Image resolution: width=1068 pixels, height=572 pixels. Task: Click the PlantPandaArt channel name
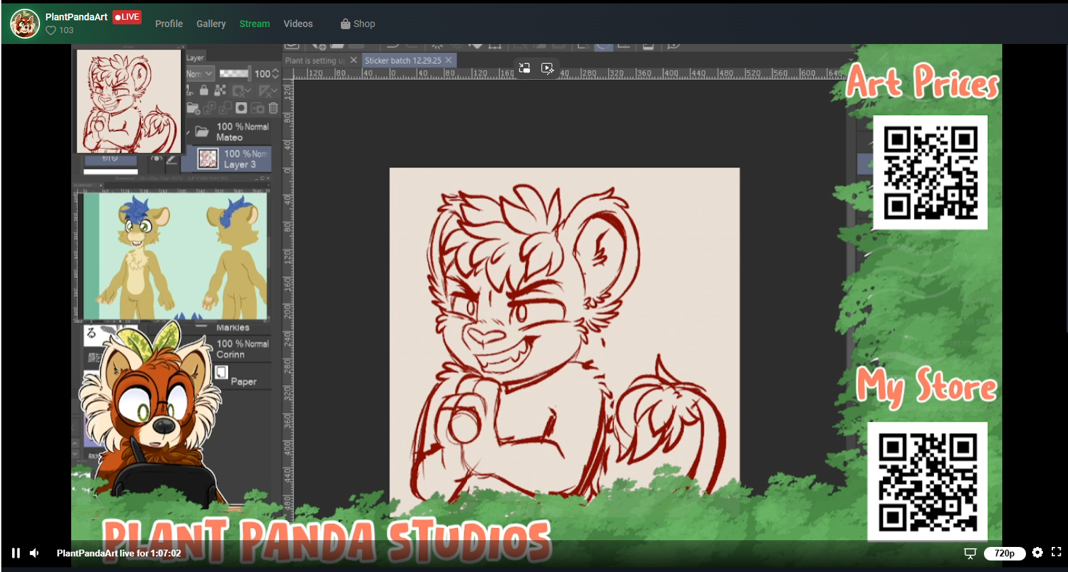(76, 17)
